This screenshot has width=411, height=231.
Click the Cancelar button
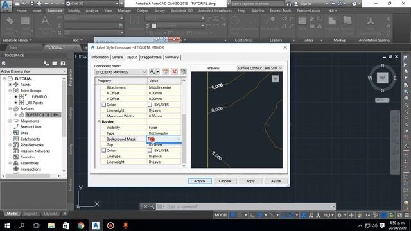(x=225, y=181)
